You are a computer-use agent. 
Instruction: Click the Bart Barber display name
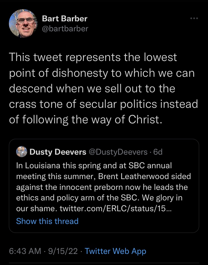pos(65,19)
